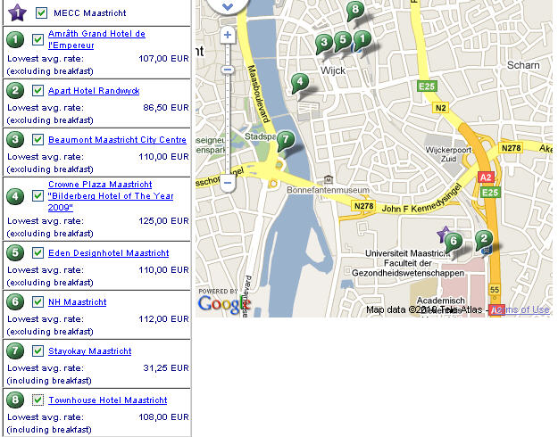Click map marker 2 near A2 highway
The image size is (558, 437).
pyautogui.click(x=484, y=238)
